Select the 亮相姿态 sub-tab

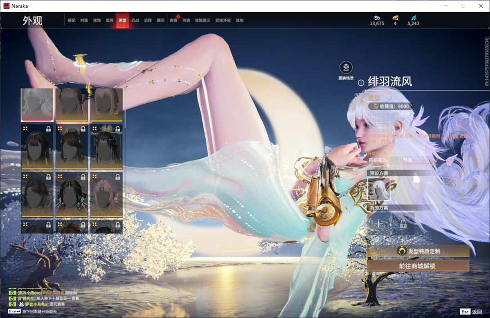coord(378,160)
